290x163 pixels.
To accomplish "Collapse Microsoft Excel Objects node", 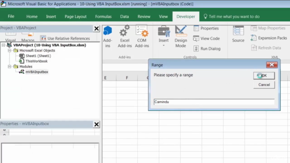I will pos(10,50).
